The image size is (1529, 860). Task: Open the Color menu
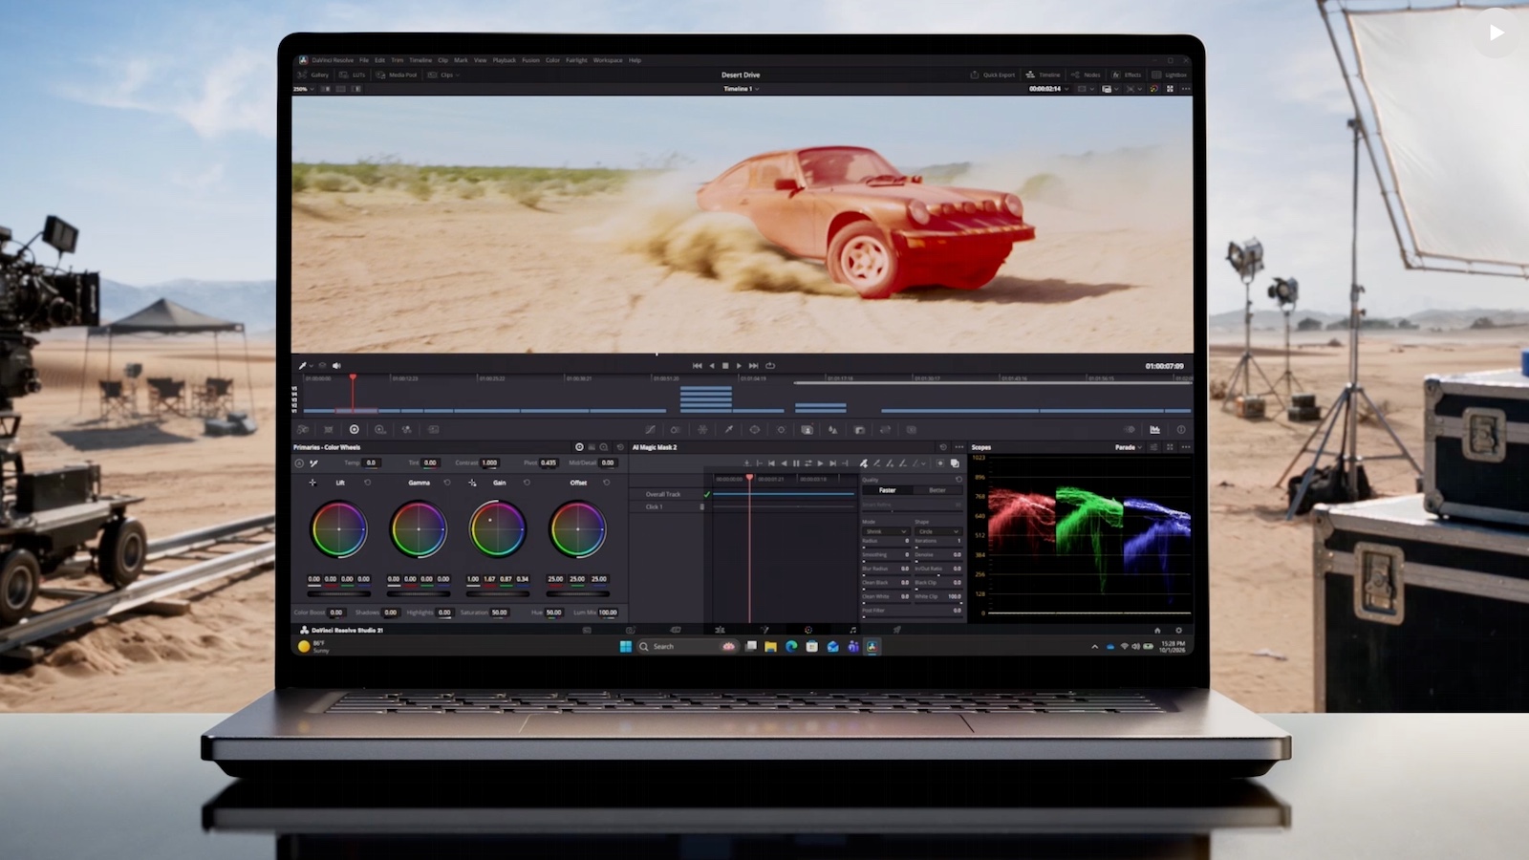552,60
